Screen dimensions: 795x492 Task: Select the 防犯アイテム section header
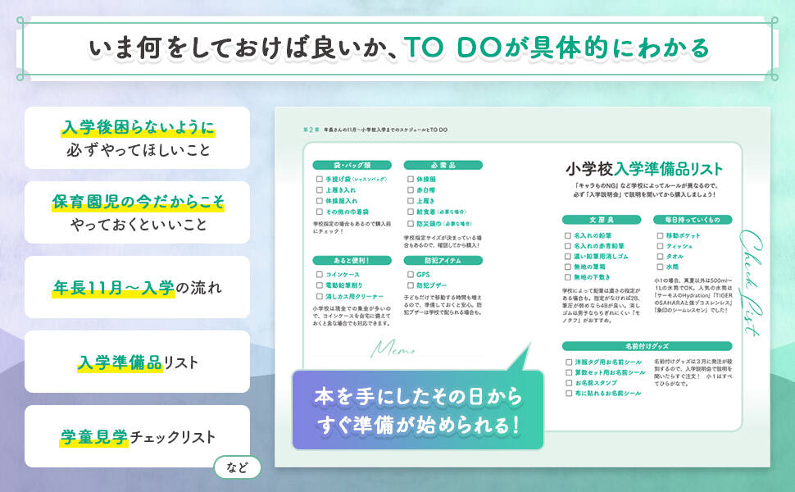(442, 261)
